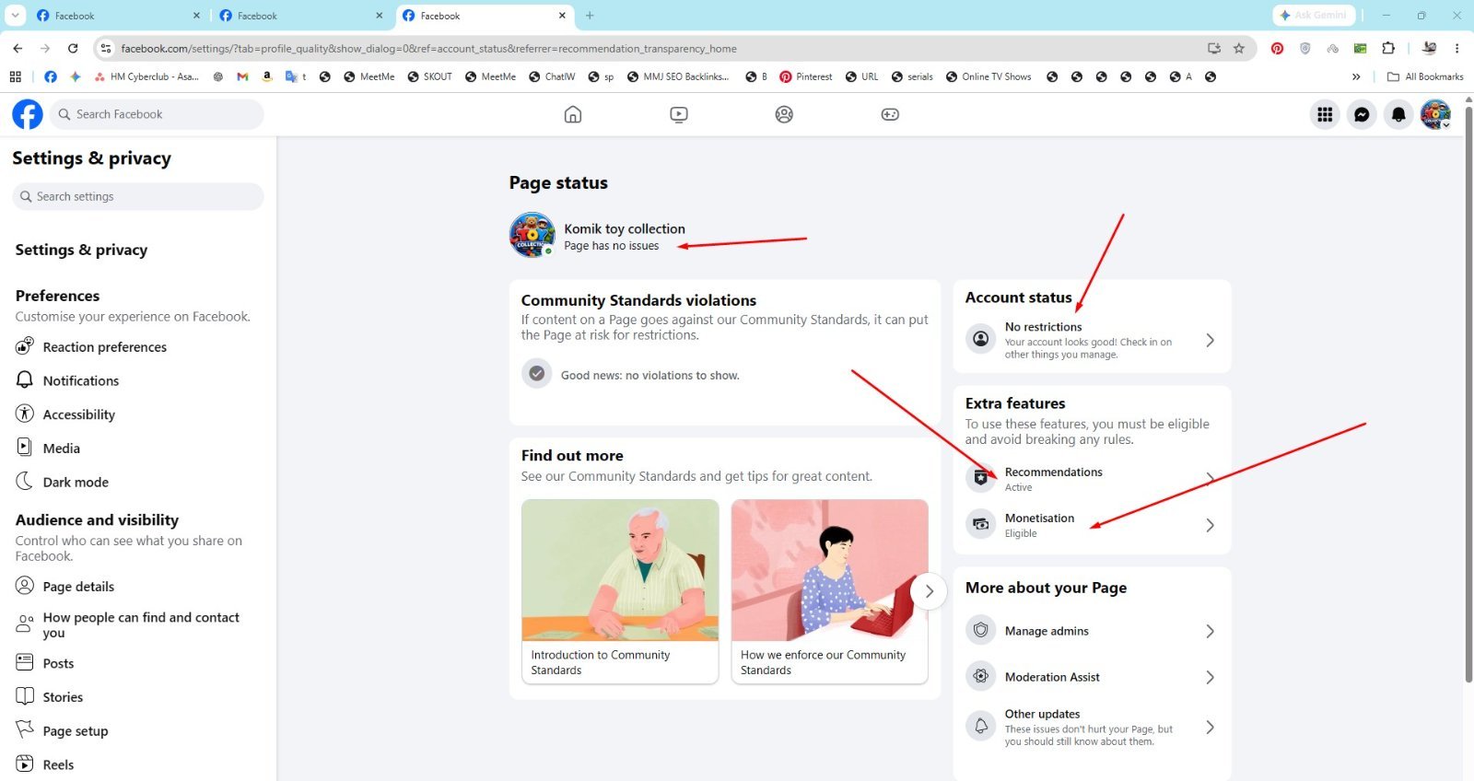Show hidden bookmarks overflow arrows
Screen dimensions: 1474x781
tap(1356, 76)
